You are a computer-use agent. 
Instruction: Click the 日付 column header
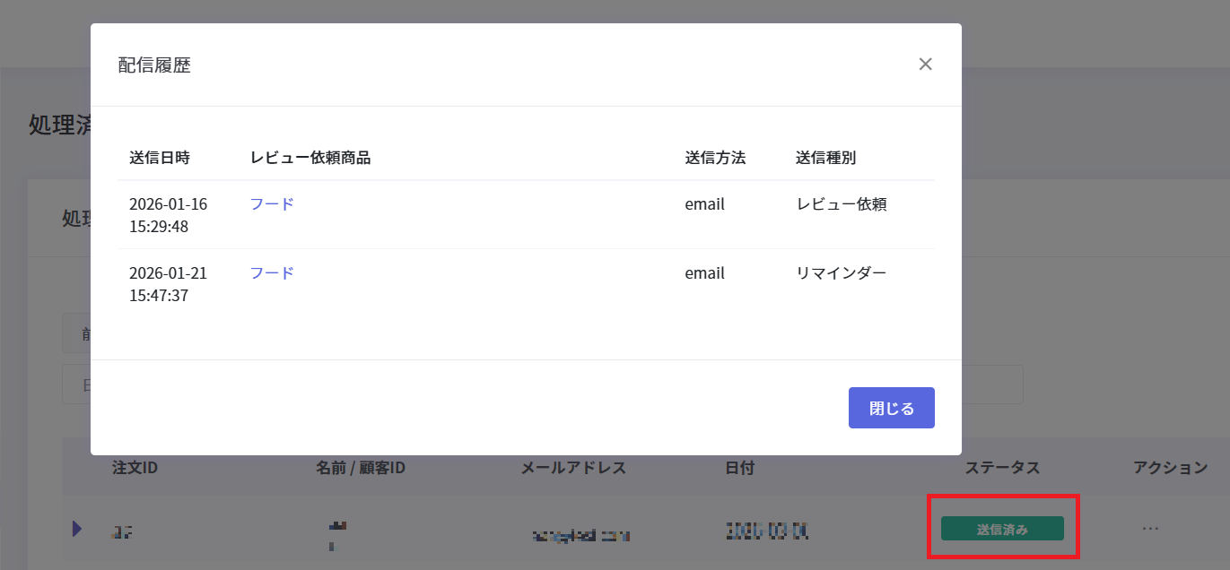pos(740,468)
